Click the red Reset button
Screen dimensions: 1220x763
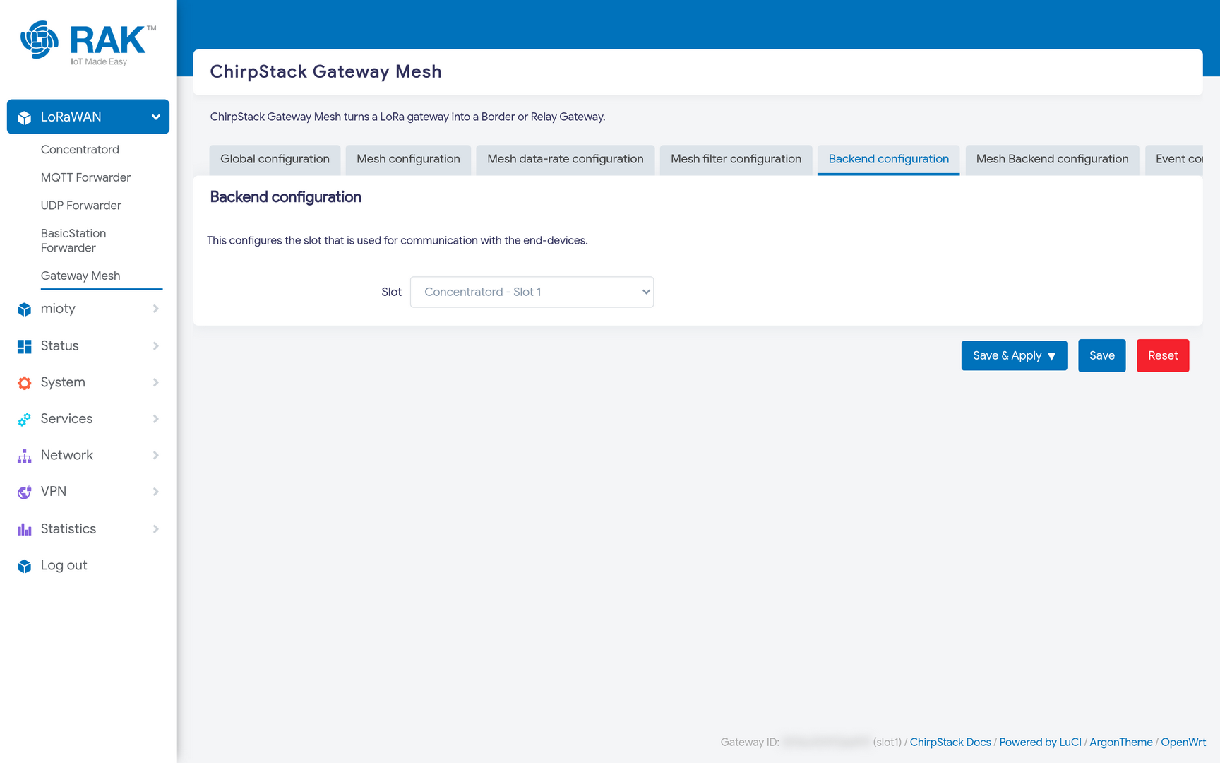click(x=1163, y=355)
